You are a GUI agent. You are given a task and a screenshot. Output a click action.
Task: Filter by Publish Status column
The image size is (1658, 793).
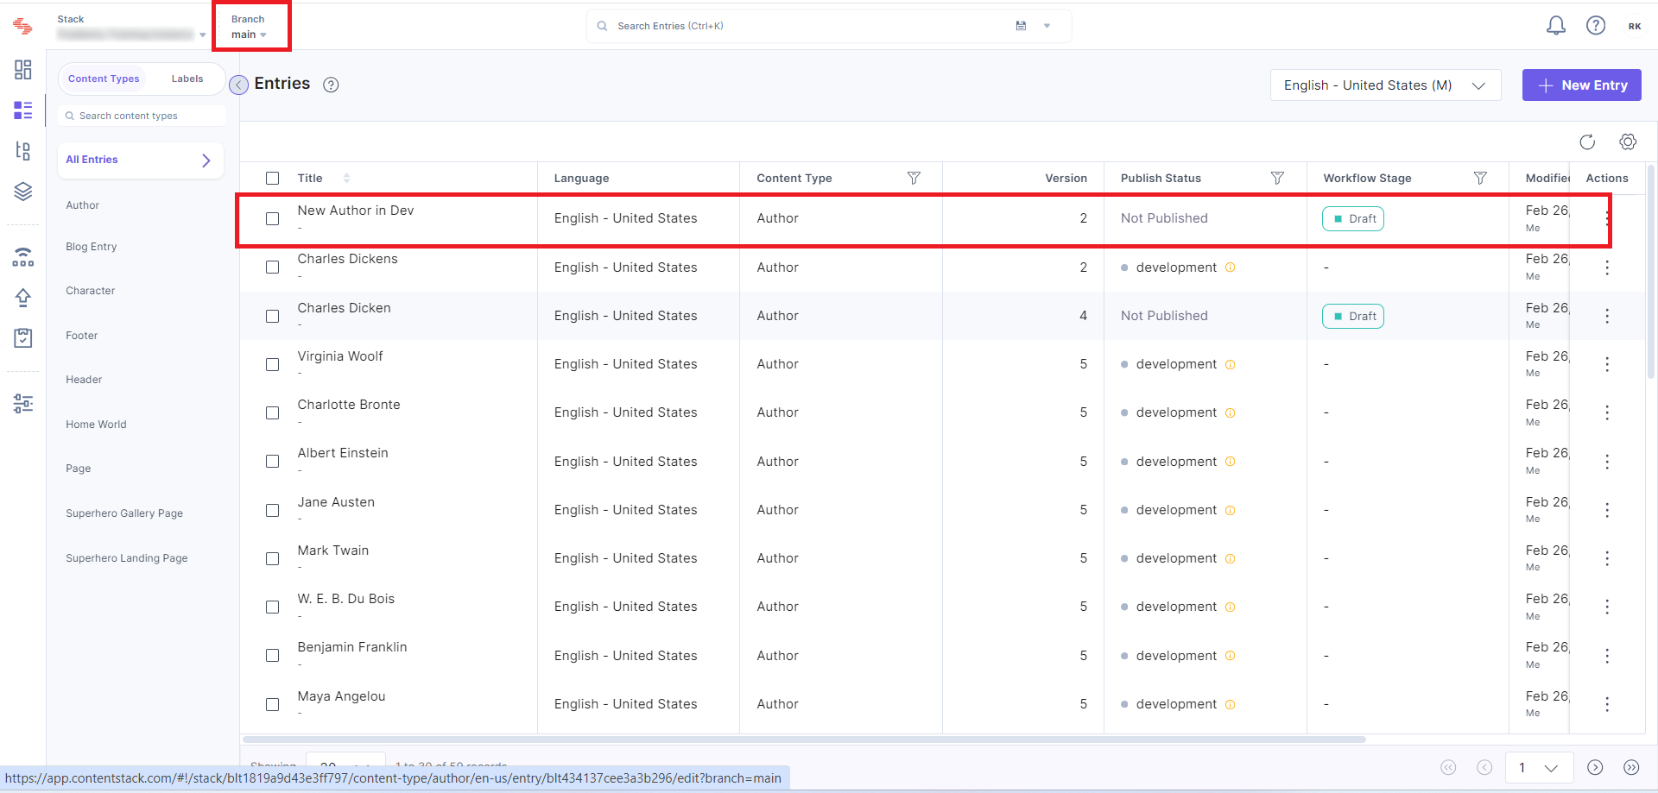pyautogui.click(x=1277, y=178)
